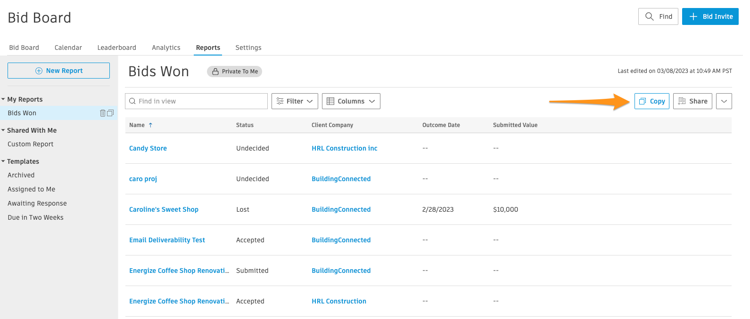
Task: Duplicate Bids Won via sidebar copy icon
Action: click(x=110, y=113)
